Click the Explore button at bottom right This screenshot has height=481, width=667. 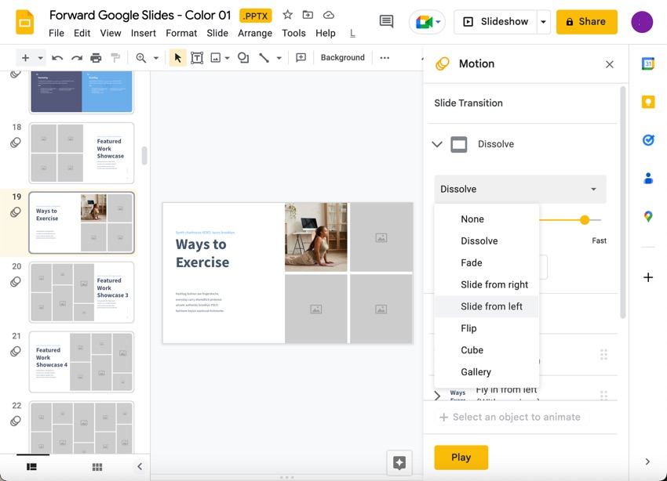[399, 462]
